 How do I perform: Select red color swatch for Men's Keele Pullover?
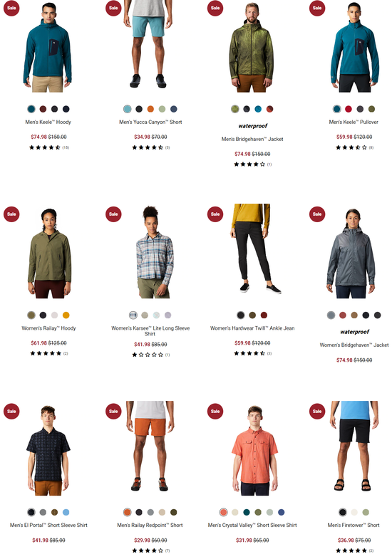pos(349,109)
